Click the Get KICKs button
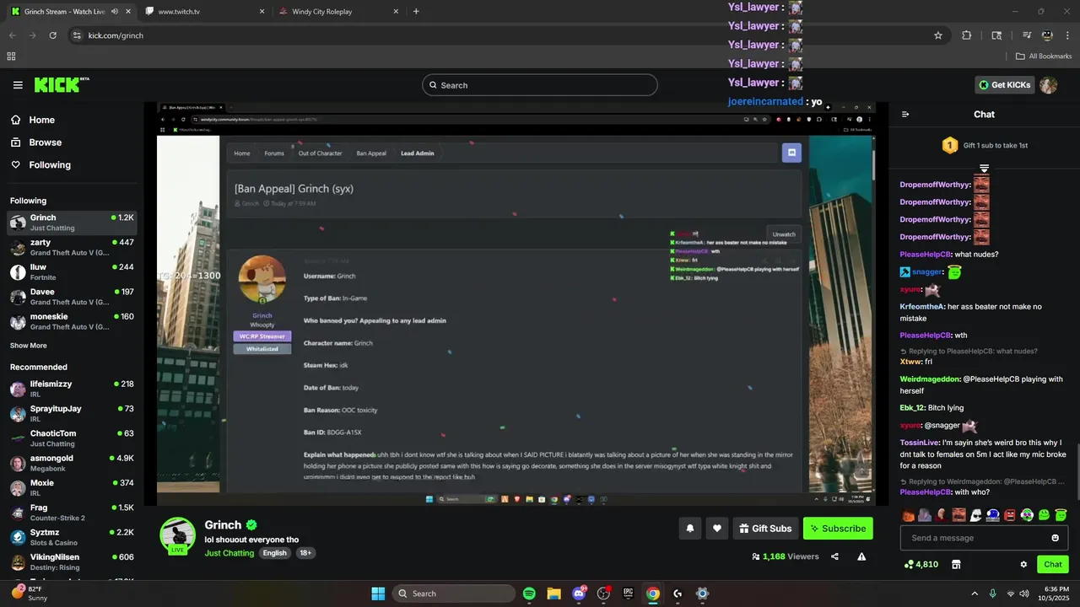Screen dimensions: 1080x607 pos(1006,85)
